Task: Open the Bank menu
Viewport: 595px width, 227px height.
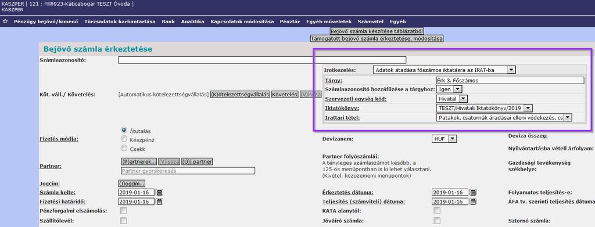Action: [168, 21]
